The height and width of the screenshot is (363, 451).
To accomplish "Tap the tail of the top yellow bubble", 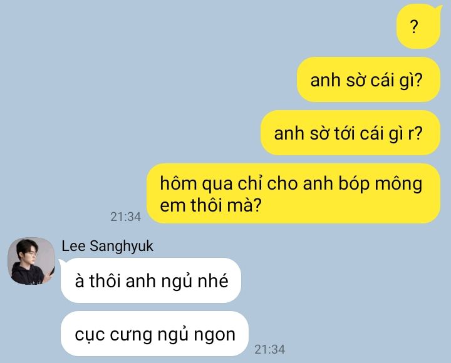I will point(440,9).
